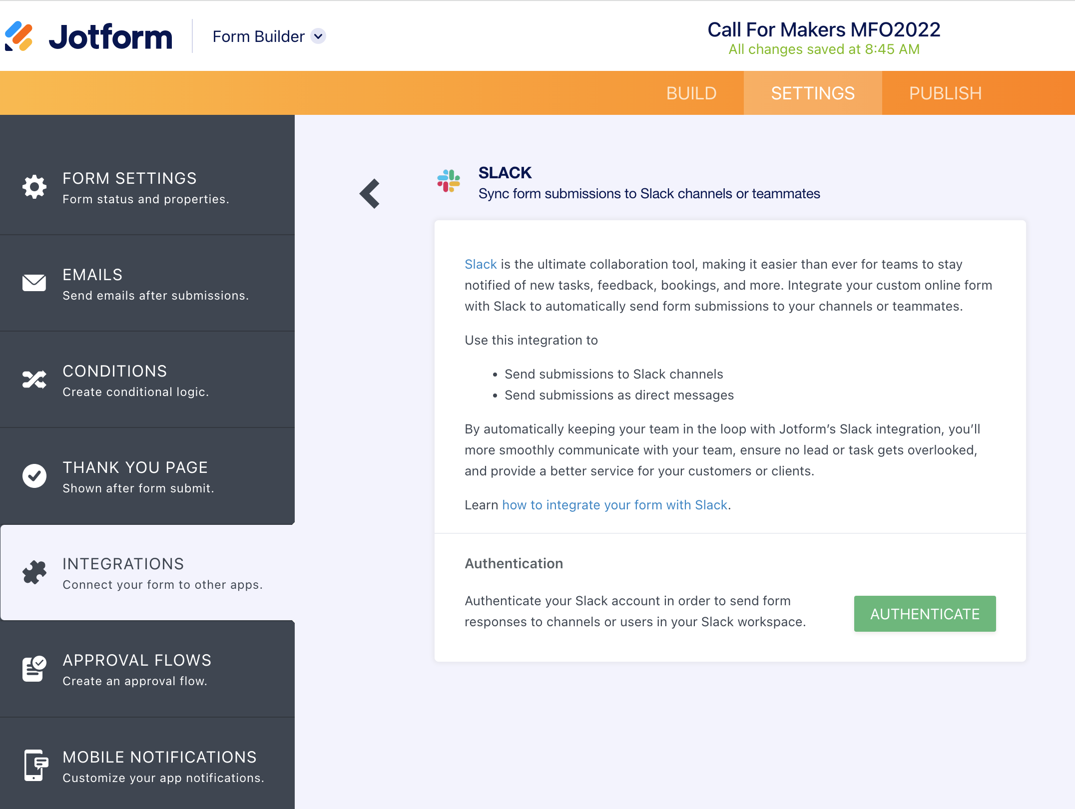Click the Authentication section heading
The image size is (1075, 809).
(514, 563)
